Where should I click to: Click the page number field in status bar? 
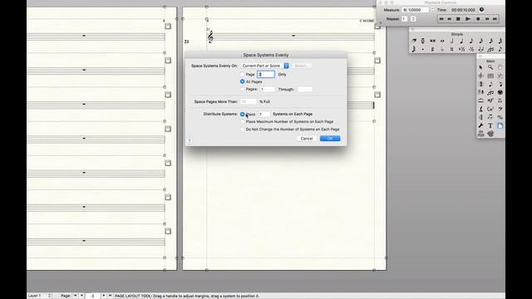(92, 296)
